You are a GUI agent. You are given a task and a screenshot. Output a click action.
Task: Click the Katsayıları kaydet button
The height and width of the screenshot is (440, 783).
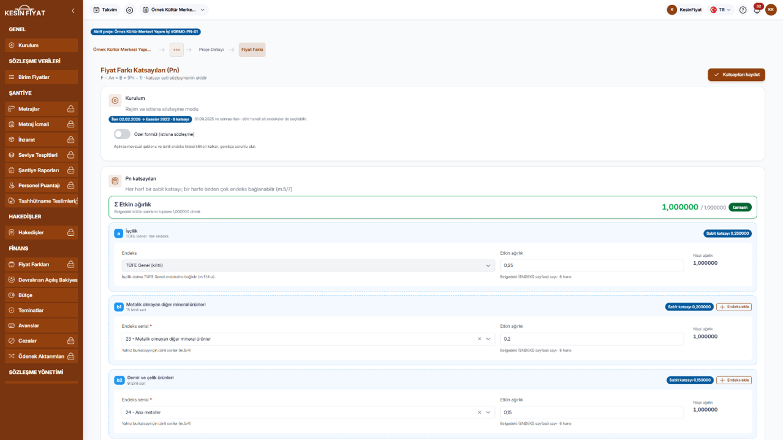[736, 75]
